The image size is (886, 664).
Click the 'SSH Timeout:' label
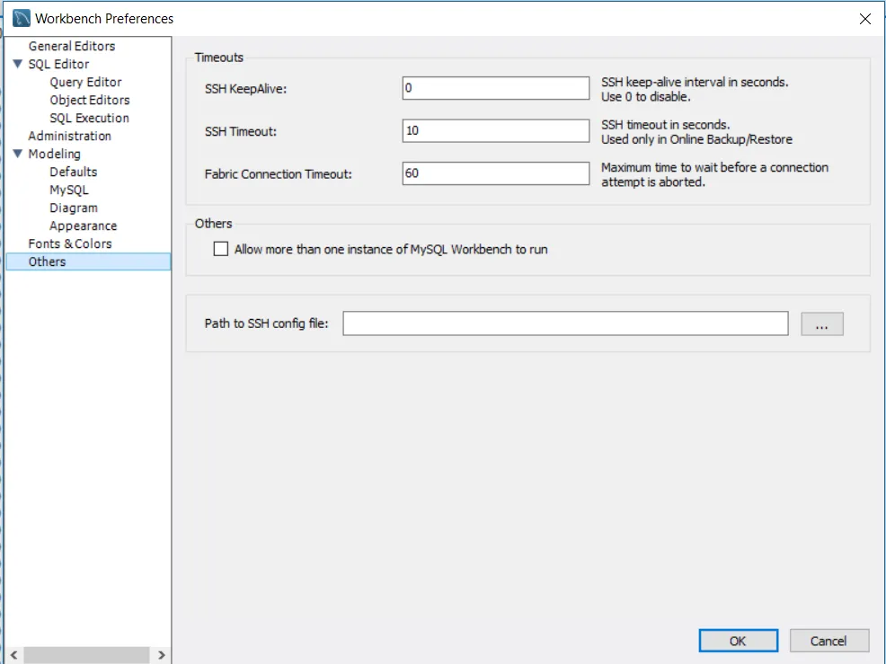[241, 132]
